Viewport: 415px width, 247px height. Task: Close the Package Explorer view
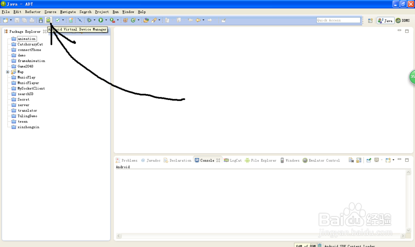pyautogui.click(x=45, y=31)
